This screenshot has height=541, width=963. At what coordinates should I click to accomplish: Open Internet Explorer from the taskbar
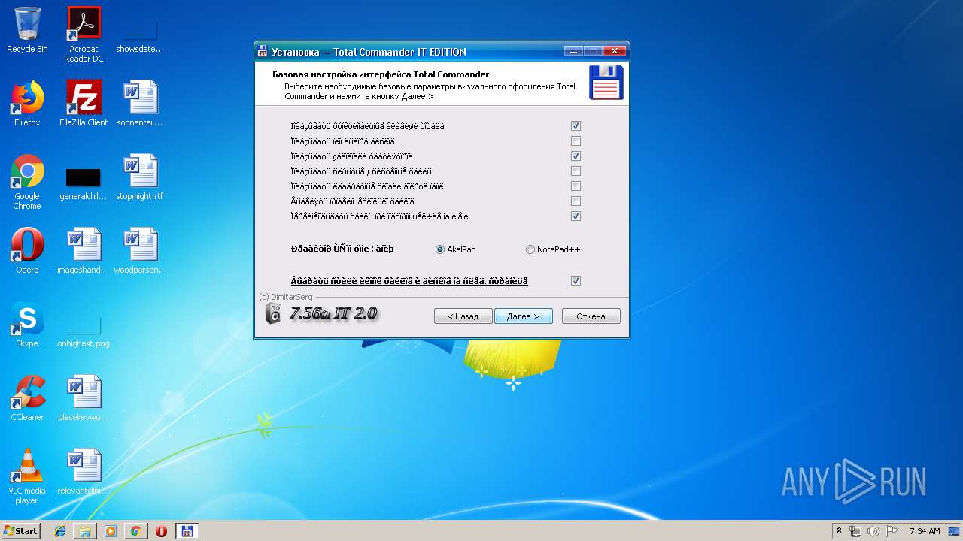(x=60, y=531)
